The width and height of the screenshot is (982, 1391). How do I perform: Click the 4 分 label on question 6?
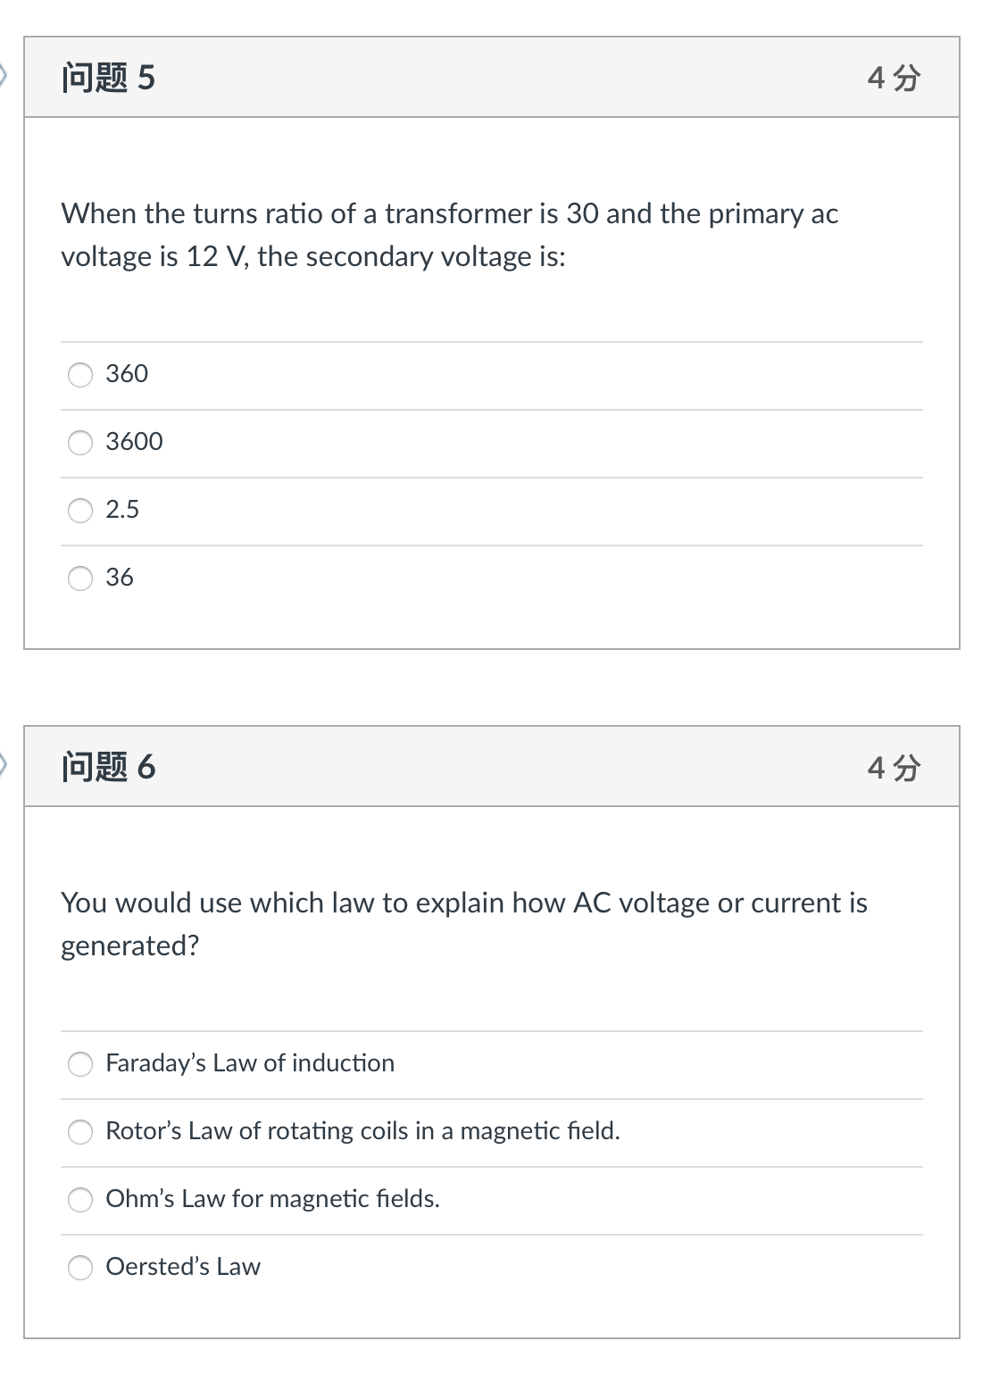pyautogui.click(x=894, y=767)
